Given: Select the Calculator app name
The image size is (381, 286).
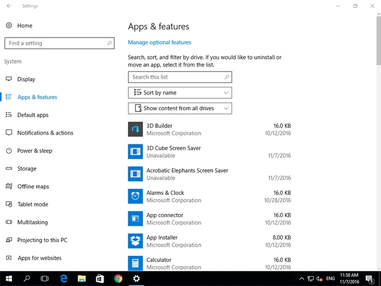Looking at the screenshot, I should [x=159, y=260].
